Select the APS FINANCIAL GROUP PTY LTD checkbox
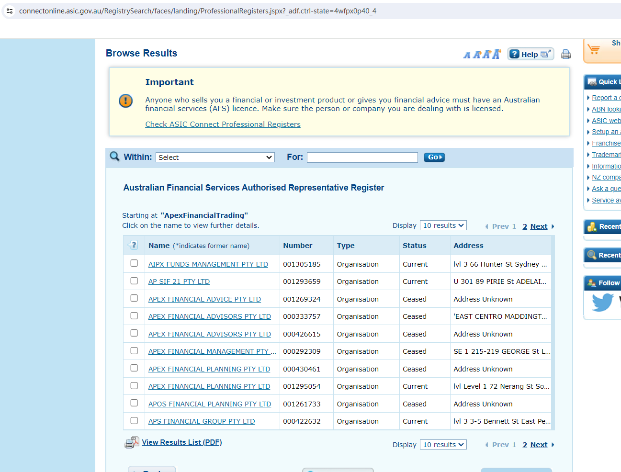 tap(134, 421)
